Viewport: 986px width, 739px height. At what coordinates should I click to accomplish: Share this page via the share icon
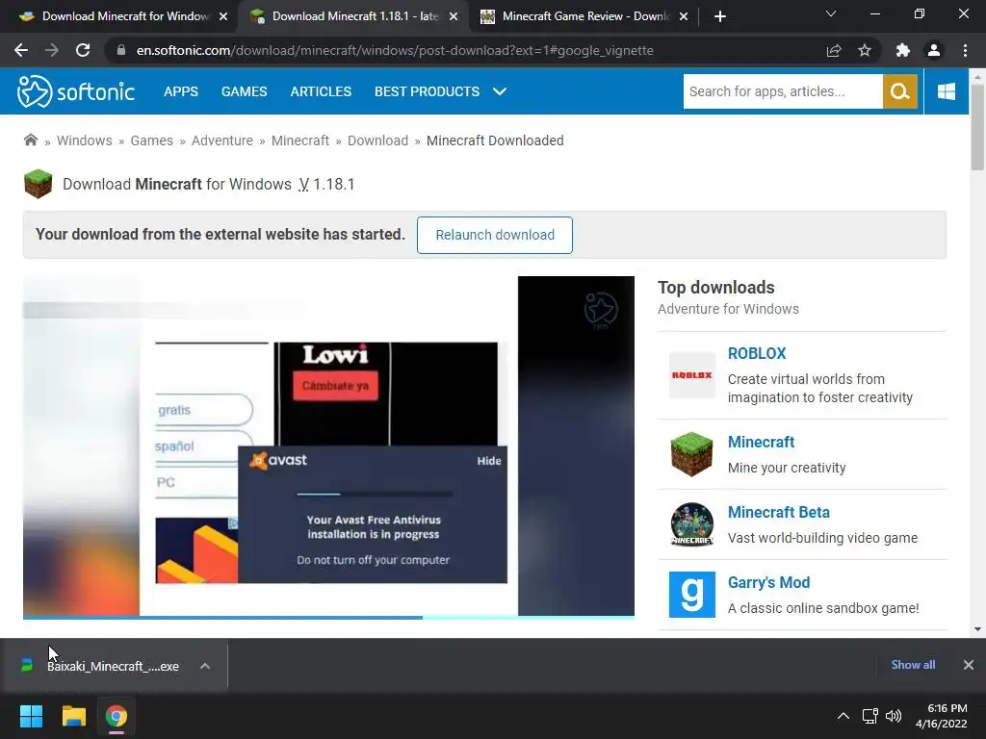pos(834,50)
